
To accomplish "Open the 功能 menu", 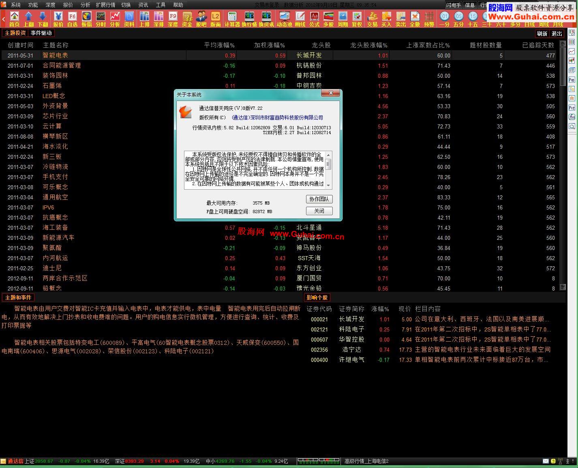I will pyautogui.click(x=33, y=5).
